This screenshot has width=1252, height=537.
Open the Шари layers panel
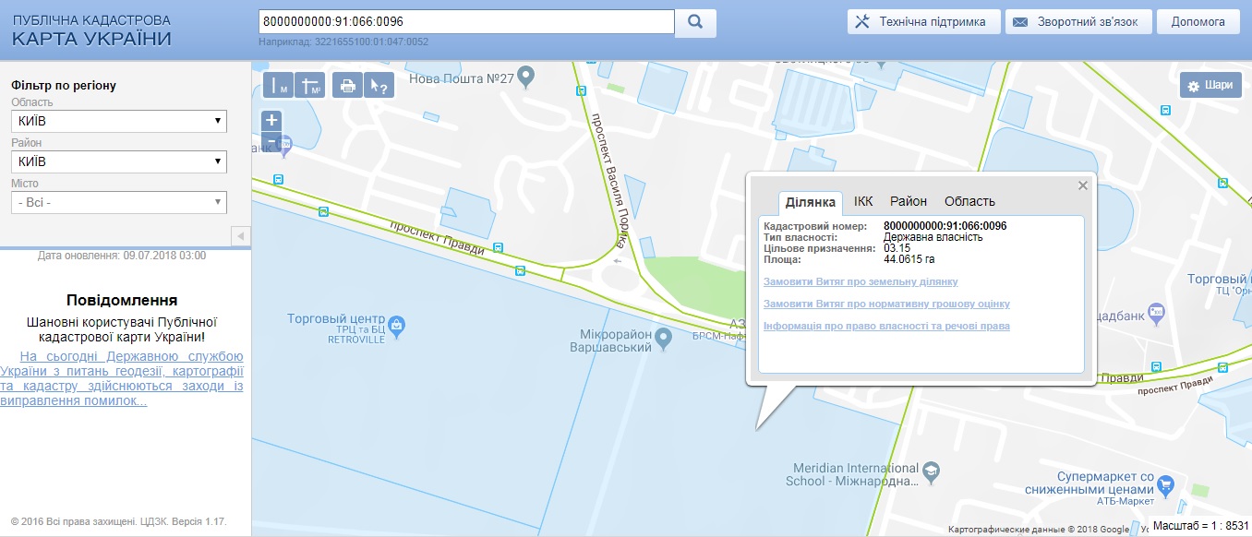[1210, 86]
